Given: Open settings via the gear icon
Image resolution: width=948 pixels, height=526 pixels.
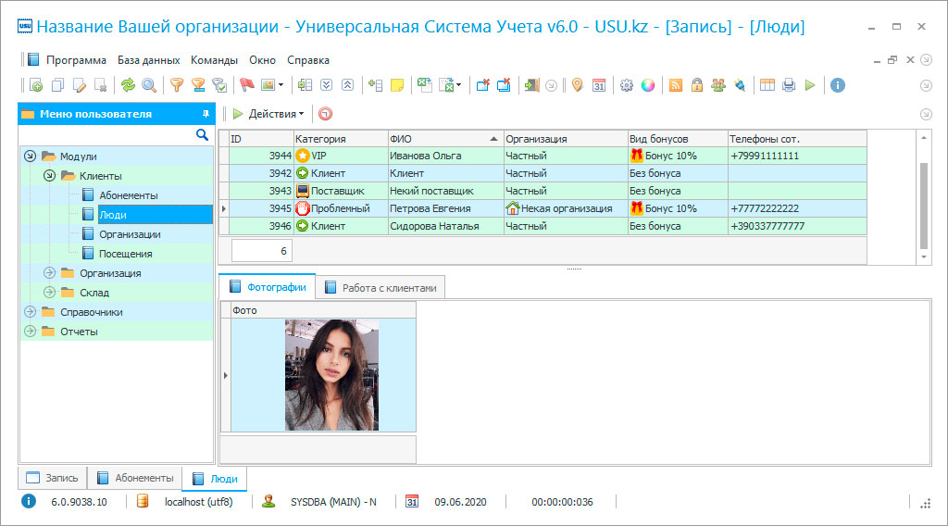Looking at the screenshot, I should (x=627, y=85).
